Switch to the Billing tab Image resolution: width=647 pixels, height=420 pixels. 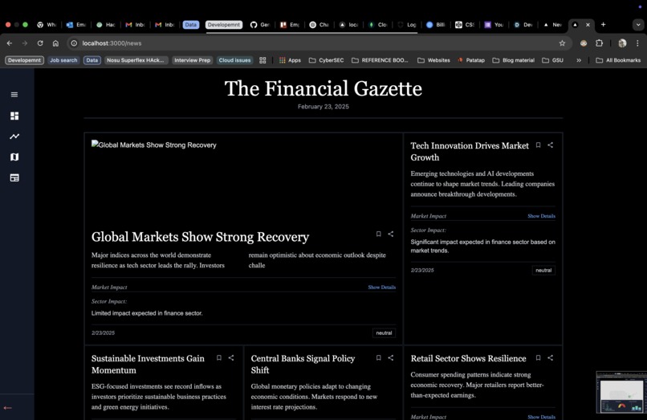click(436, 25)
